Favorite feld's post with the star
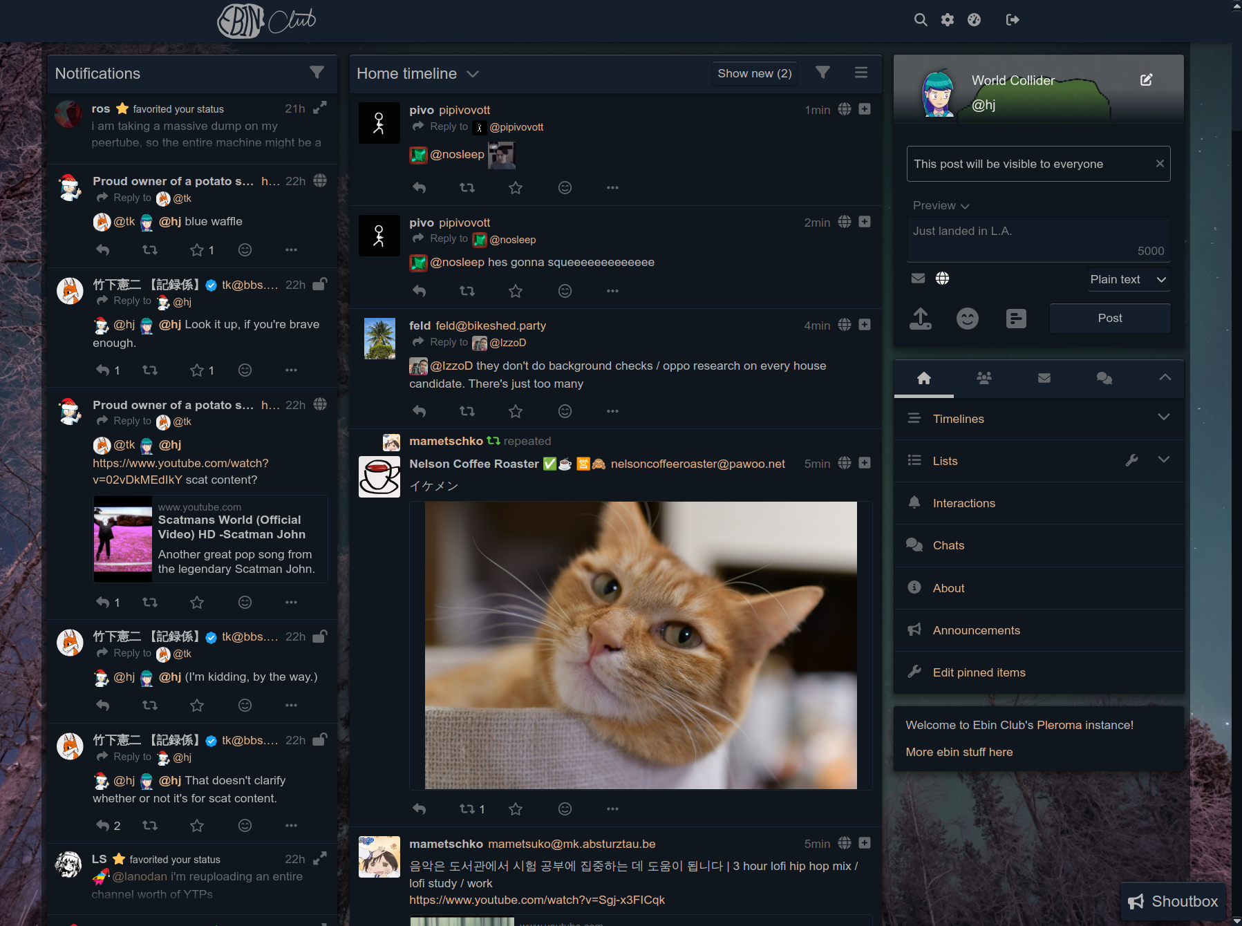Image resolution: width=1242 pixels, height=926 pixels. coord(516,412)
